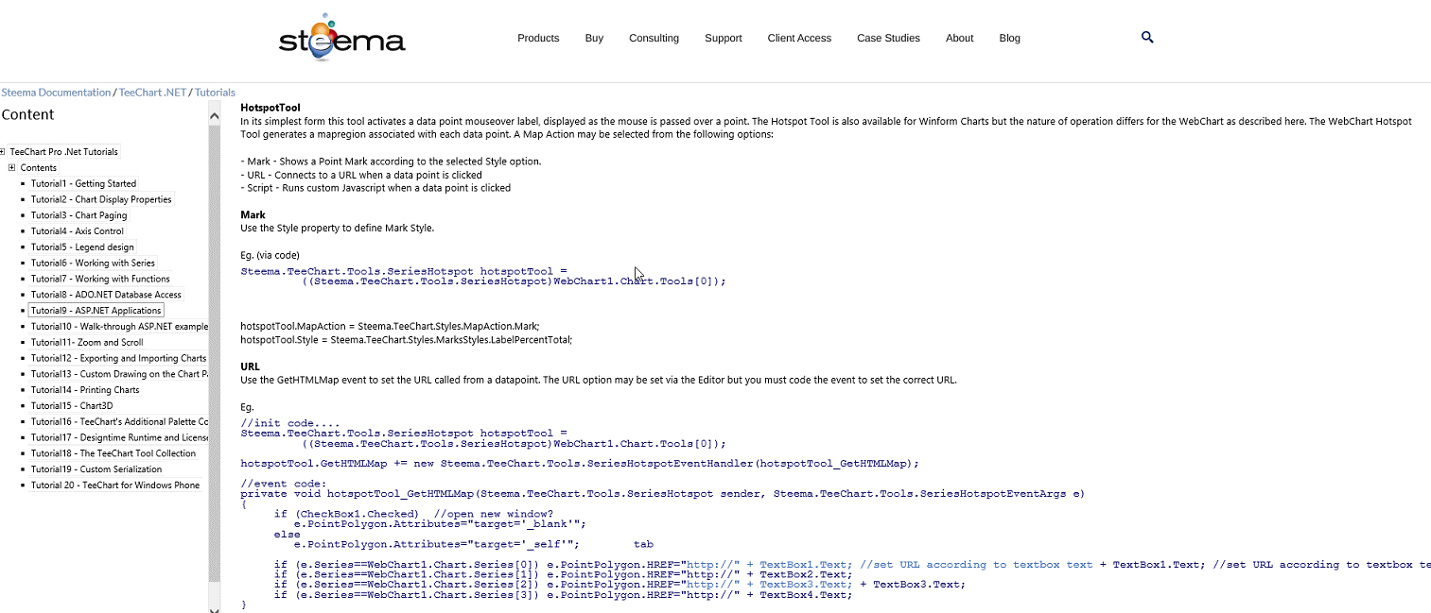1431x613 pixels.
Task: Click the hotspotTool.MapAction code line
Action: pyautogui.click(x=390, y=326)
